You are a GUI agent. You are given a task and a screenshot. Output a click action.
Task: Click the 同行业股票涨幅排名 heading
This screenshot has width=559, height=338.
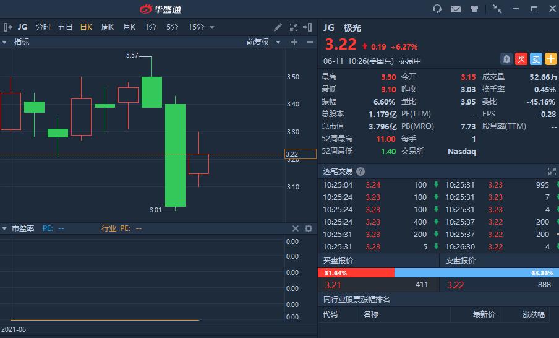coord(357,300)
